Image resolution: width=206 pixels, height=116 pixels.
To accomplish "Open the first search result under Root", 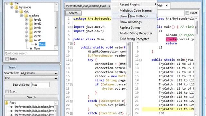I will point(34,107).
